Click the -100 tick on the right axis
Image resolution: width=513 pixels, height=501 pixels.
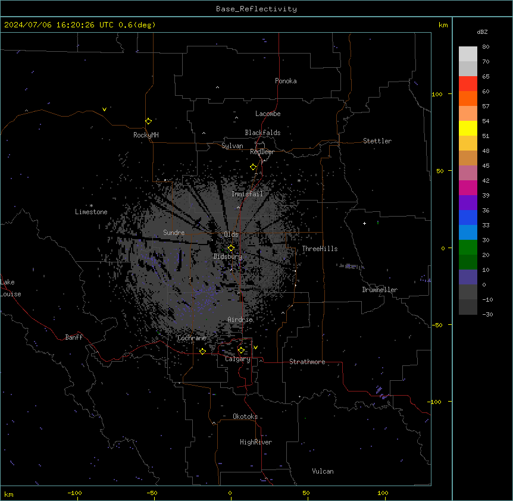tap(435, 402)
